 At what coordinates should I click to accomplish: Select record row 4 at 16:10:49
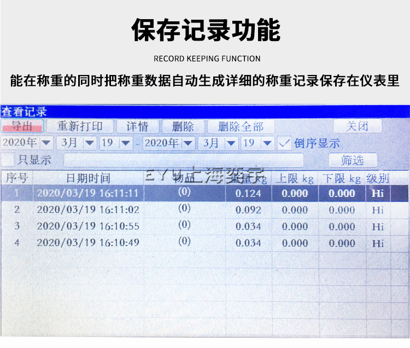pos(87,242)
